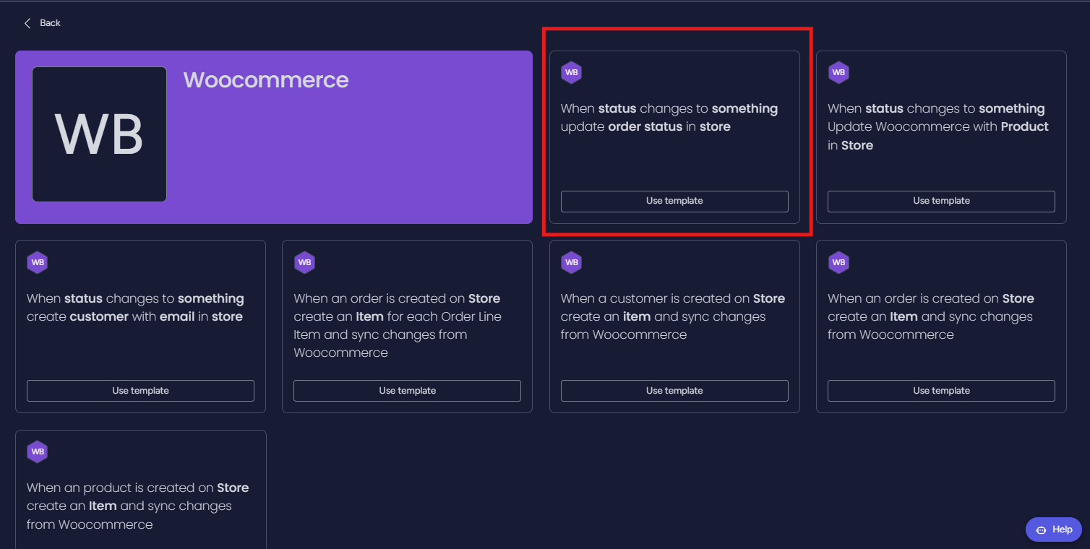
Task: Click WB badge on product is created card
Action: (x=38, y=451)
